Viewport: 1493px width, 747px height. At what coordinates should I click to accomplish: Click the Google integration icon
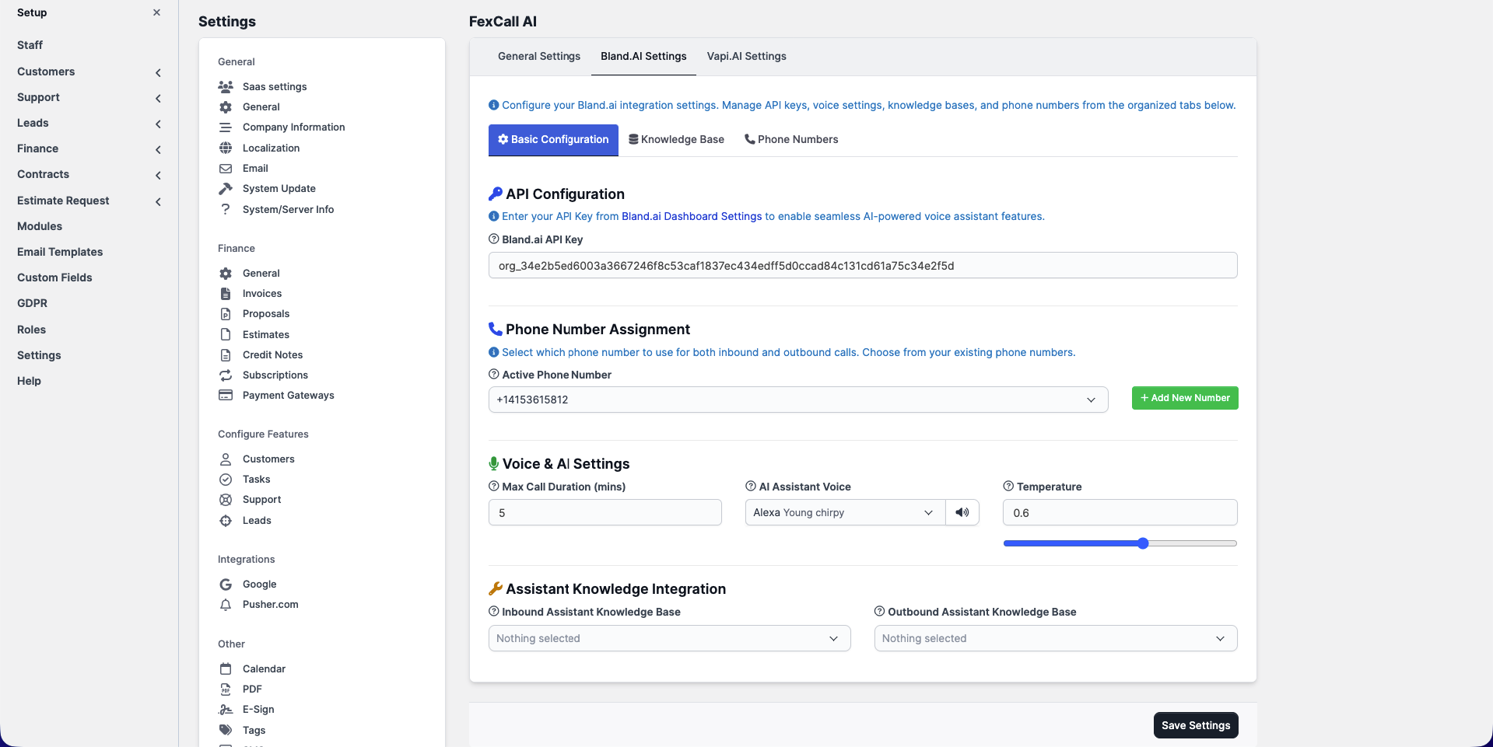pos(226,584)
